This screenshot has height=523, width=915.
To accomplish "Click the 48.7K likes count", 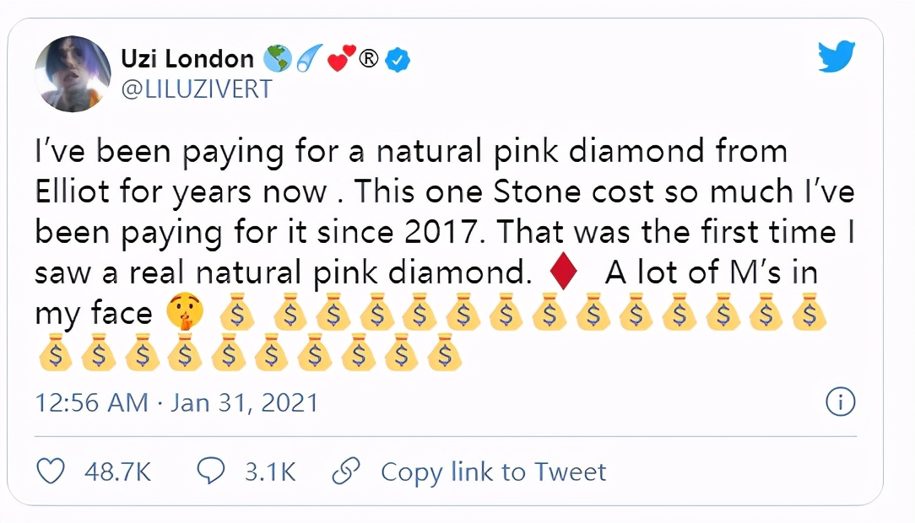I will [x=117, y=472].
